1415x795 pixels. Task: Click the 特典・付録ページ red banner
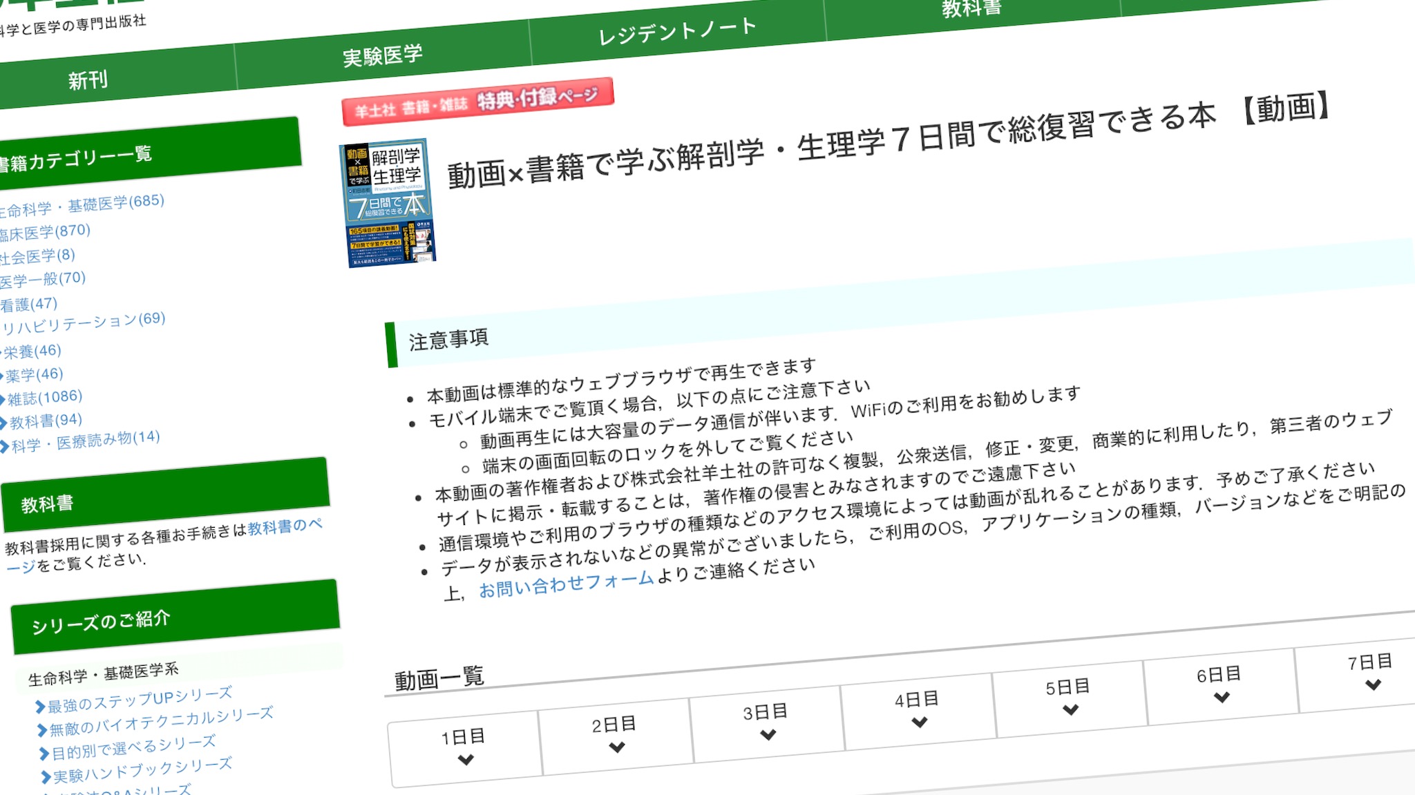coord(477,102)
